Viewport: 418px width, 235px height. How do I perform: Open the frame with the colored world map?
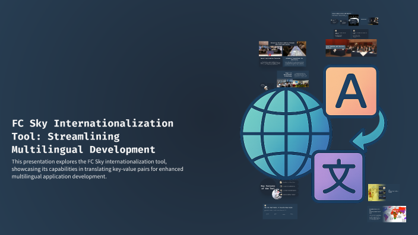387,214
